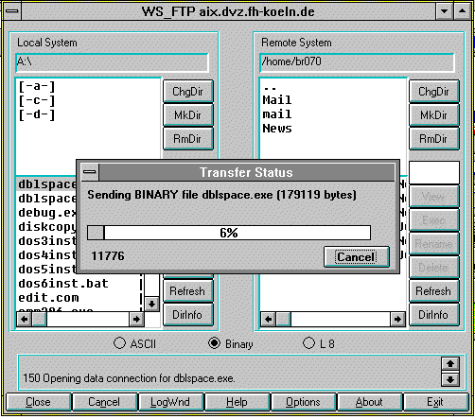Click the local RmDir button
475x419 pixels.
click(188, 139)
